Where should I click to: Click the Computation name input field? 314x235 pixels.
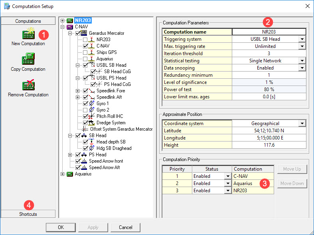pos(269,32)
